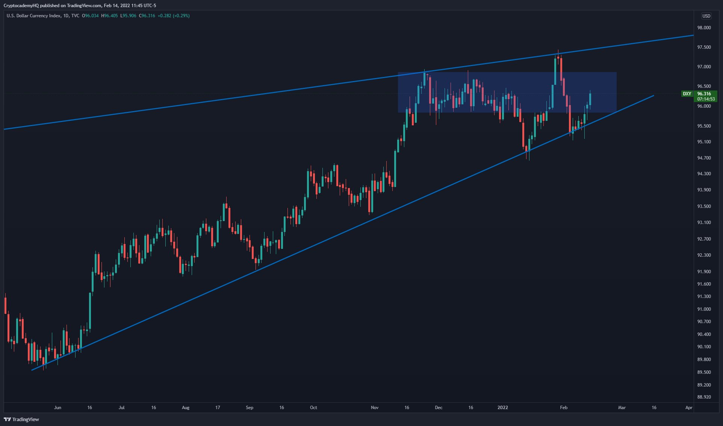The height and width of the screenshot is (426, 723).
Task: Click the 89.200 price axis label
Action: click(x=704, y=385)
